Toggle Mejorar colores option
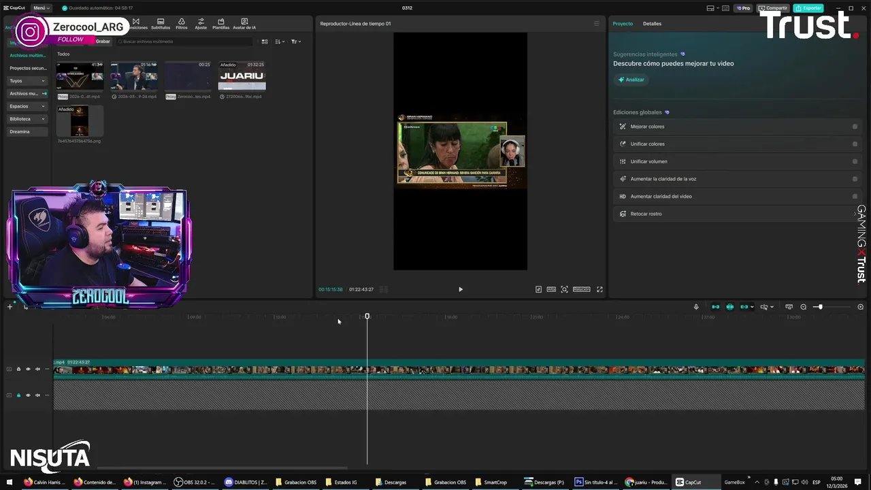 [x=855, y=127]
